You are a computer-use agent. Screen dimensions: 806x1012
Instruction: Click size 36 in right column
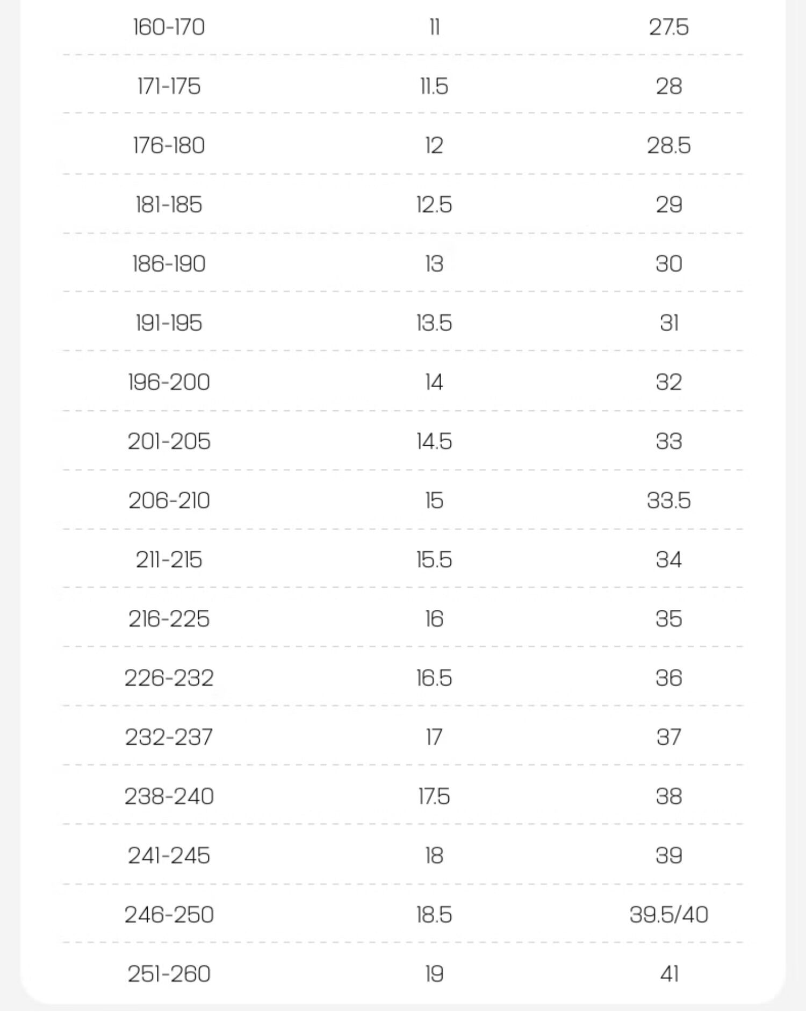pos(668,678)
